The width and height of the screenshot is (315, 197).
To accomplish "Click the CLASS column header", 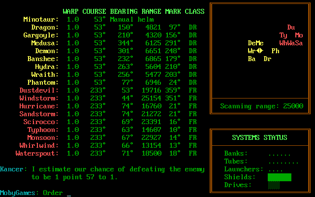I will (x=195, y=11).
